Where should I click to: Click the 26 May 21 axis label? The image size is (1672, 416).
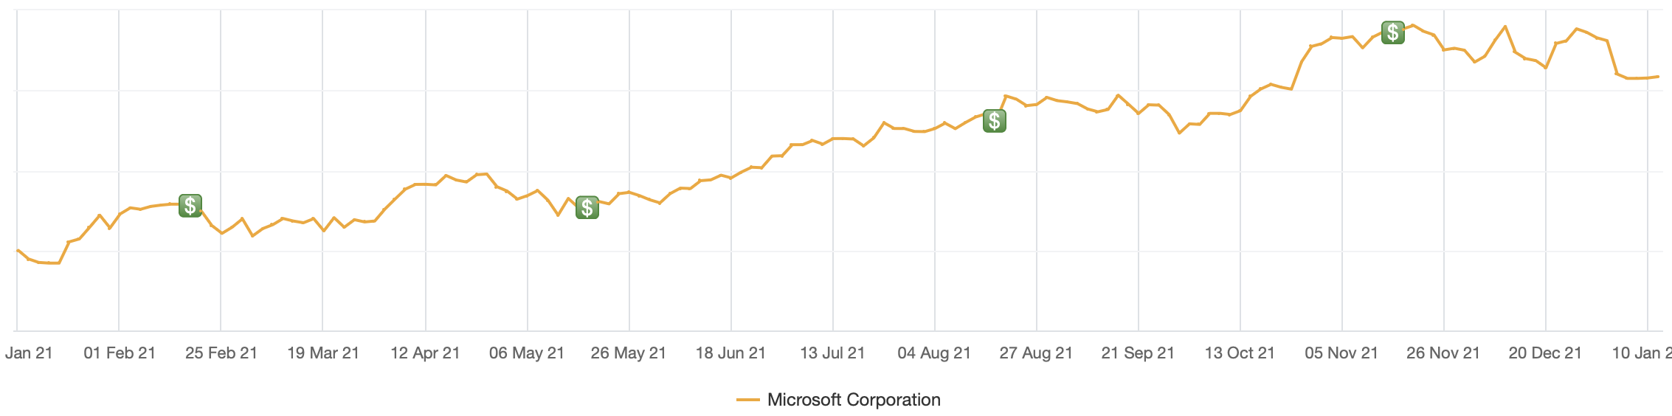point(629,353)
